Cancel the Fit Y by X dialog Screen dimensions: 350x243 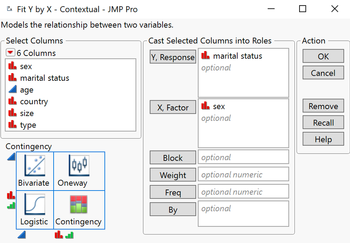click(323, 73)
